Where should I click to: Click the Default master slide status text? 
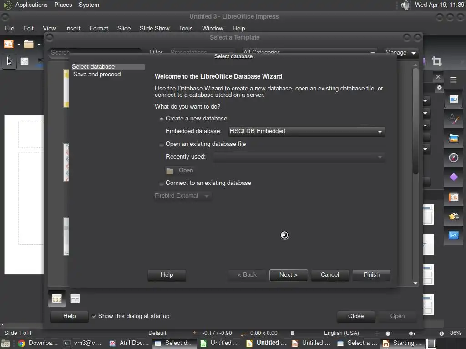tap(157, 333)
